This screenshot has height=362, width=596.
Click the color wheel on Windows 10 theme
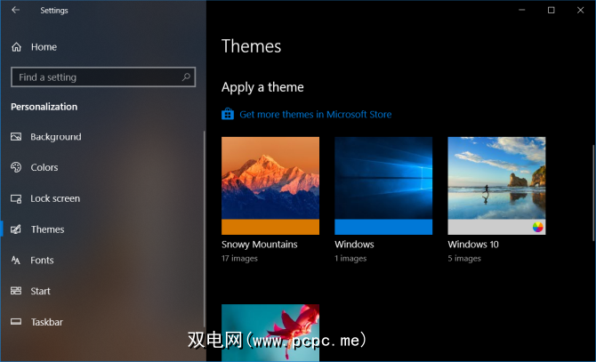point(537,227)
